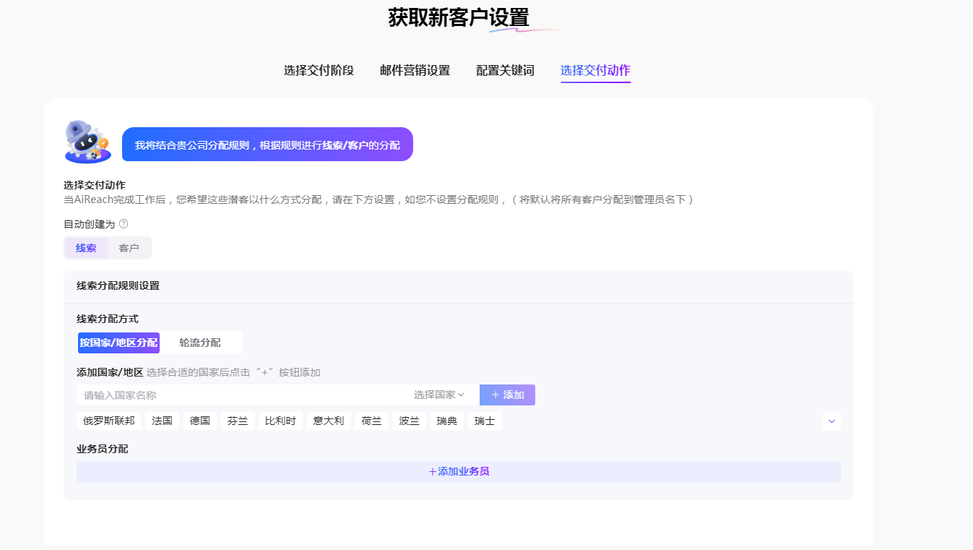The height and width of the screenshot is (550, 973).
Task: Pick the 德国 country tag
Action: [200, 421]
